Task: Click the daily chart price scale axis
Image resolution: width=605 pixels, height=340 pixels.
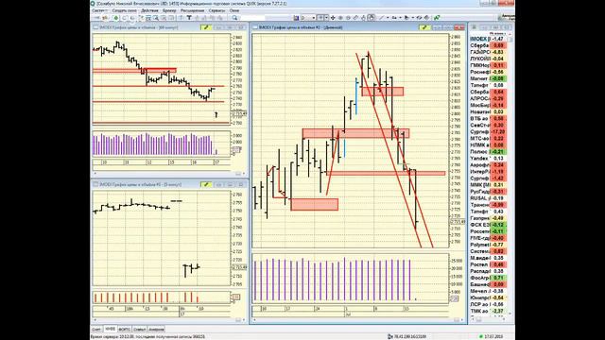Action: pos(458,141)
